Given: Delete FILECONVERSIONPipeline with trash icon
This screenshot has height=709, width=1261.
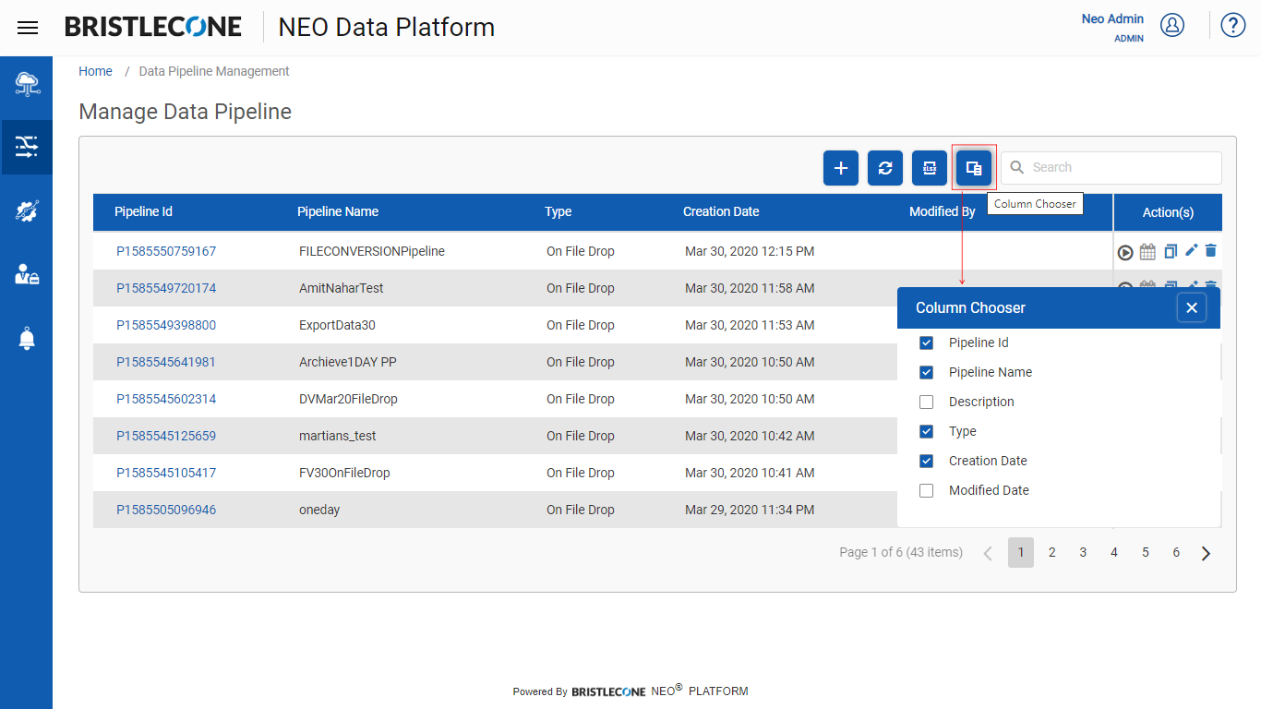Looking at the screenshot, I should (x=1211, y=250).
